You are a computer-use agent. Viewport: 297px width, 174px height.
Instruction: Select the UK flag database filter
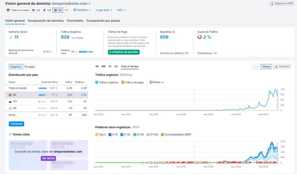pyautogui.click(x=47, y=10)
